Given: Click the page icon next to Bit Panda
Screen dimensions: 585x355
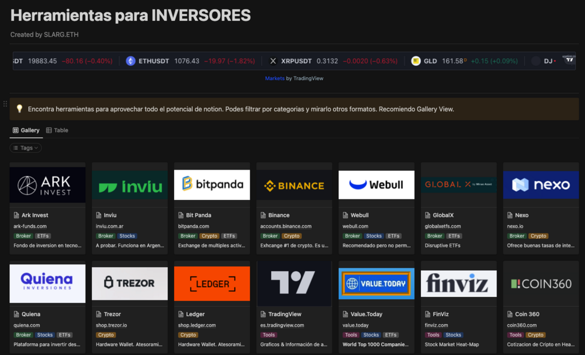Looking at the screenshot, I should (181, 215).
